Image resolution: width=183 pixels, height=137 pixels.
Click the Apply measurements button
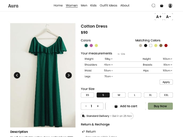point(166,82)
